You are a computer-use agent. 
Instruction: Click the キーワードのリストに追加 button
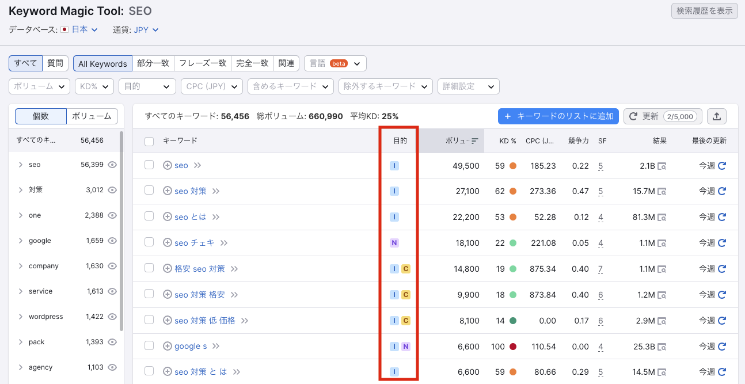click(558, 116)
